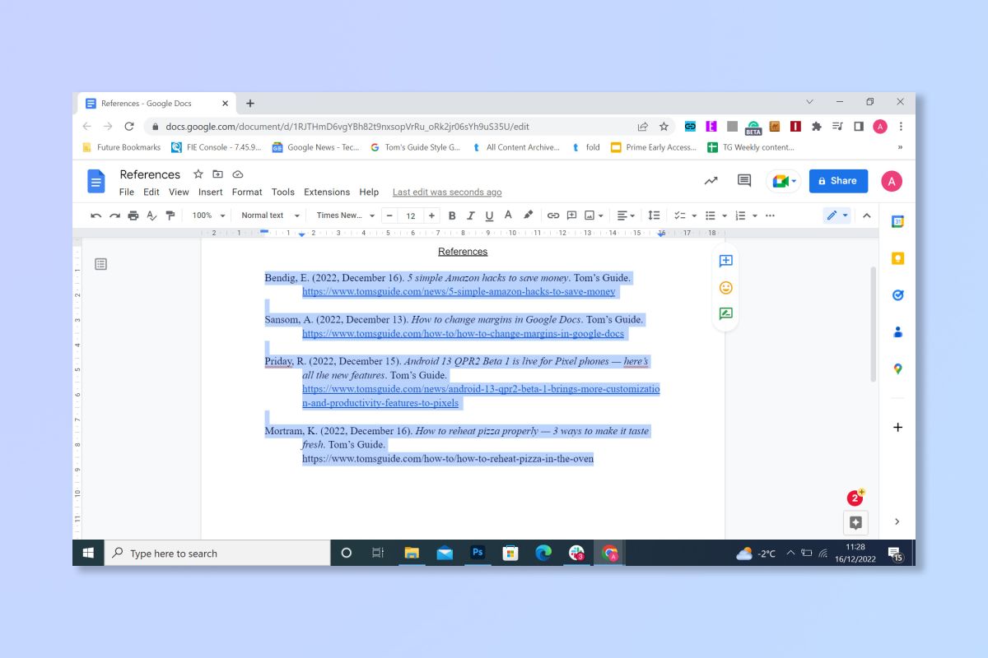Screen dimensions: 988x658
Task: Click the References document title
Action: tap(150, 174)
